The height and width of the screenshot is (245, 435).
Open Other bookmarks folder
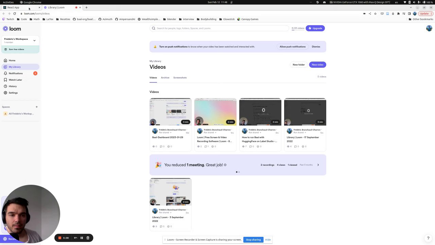coord(421,19)
